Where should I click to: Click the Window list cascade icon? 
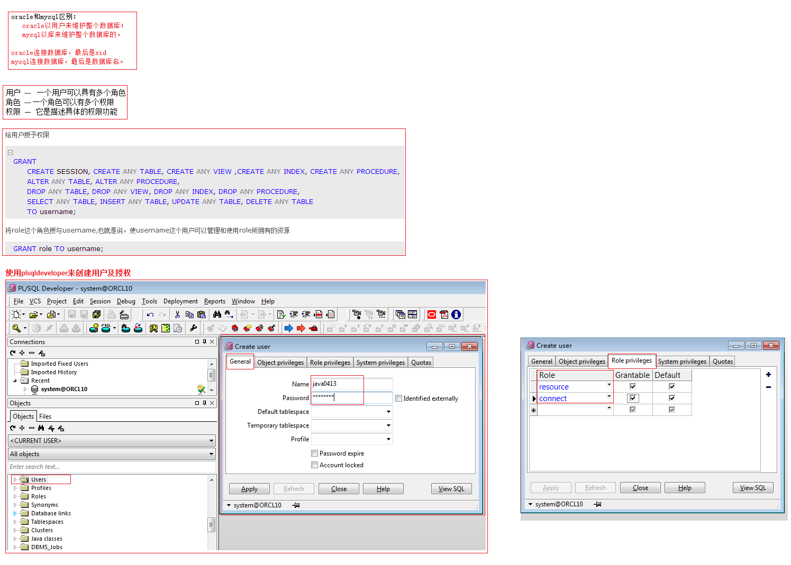click(x=401, y=314)
